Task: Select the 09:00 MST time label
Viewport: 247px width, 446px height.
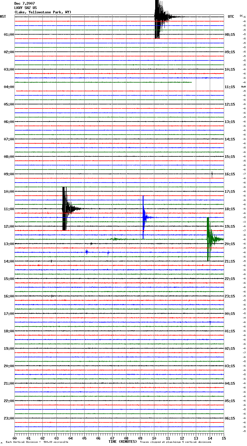Action: coord(9,174)
